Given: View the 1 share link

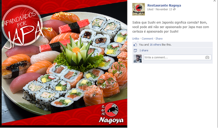Looking at the screenshot, I should 144,50.
